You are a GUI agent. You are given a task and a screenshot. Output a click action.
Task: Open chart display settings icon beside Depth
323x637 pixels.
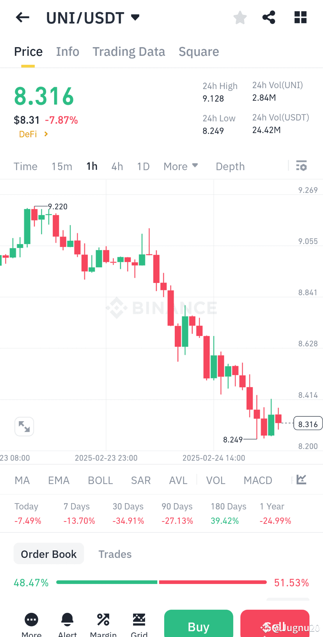[301, 165]
